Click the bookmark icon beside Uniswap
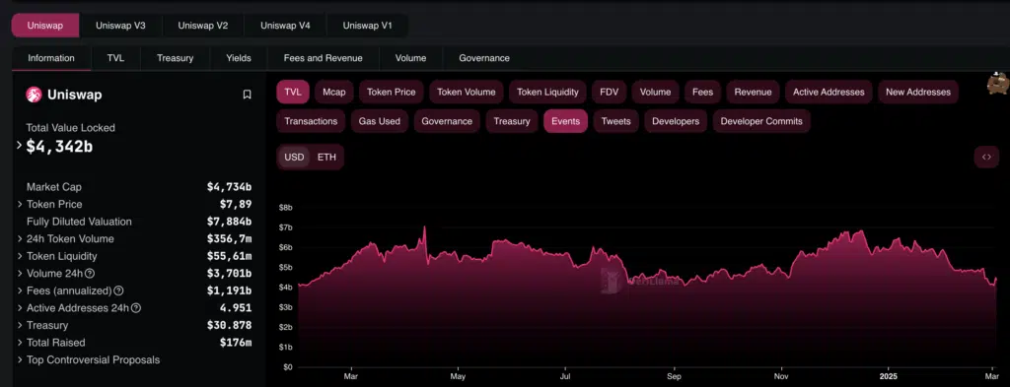This screenshot has width=1010, height=387. (x=247, y=95)
